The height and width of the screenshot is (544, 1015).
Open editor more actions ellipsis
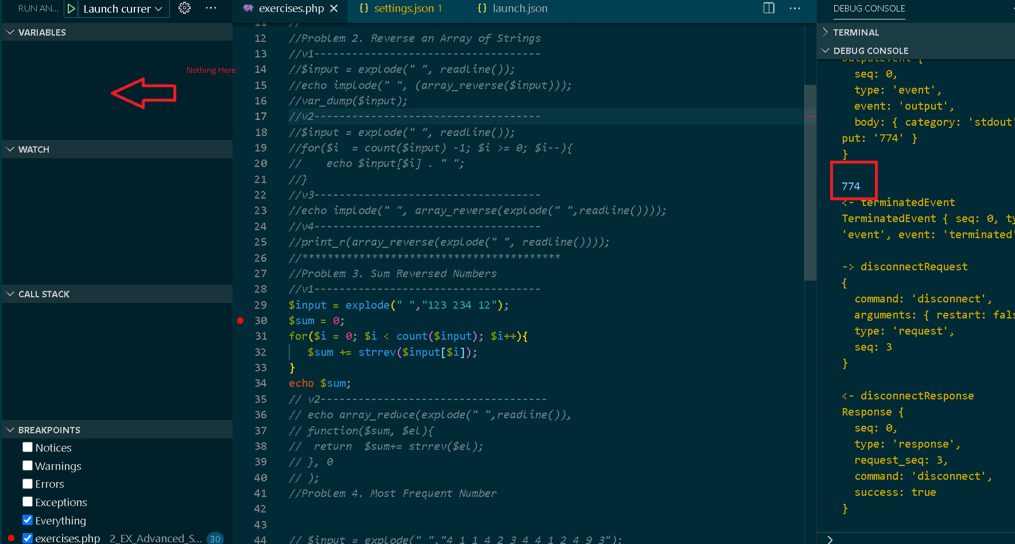(x=795, y=8)
